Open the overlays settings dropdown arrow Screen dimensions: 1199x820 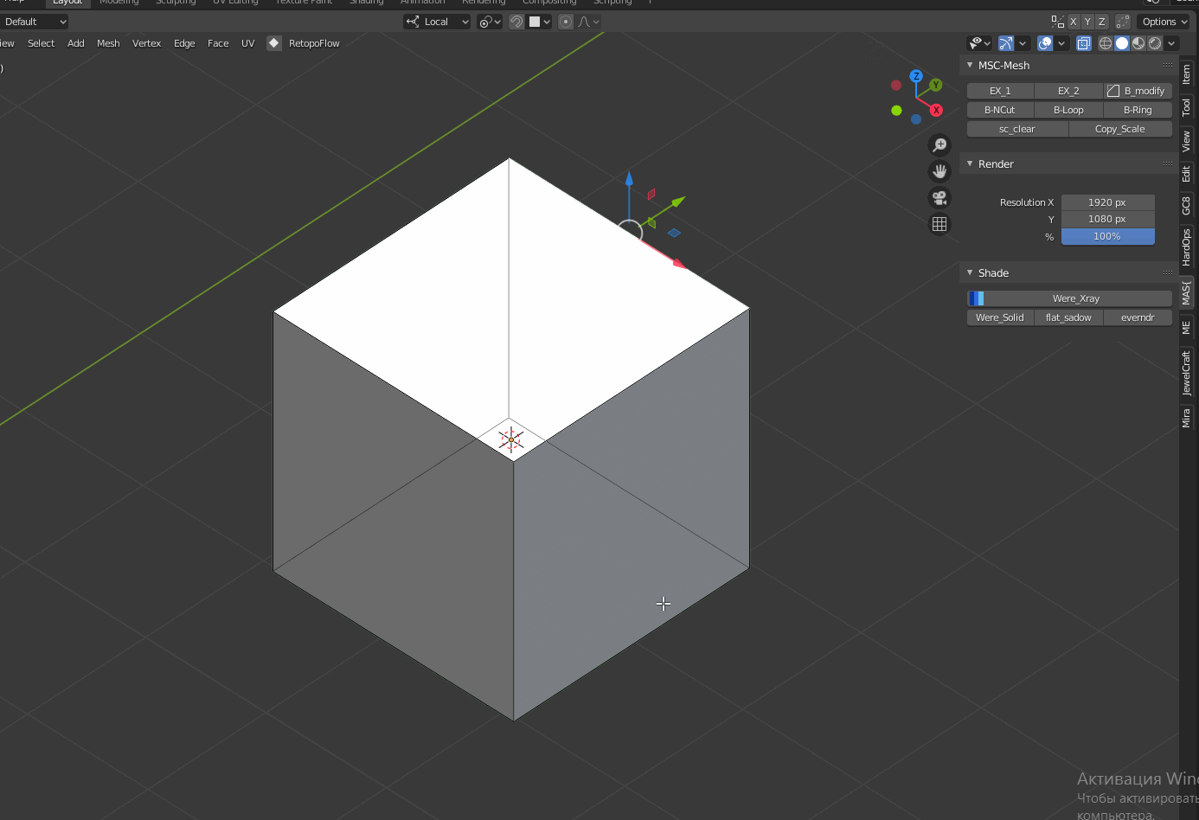point(1061,43)
